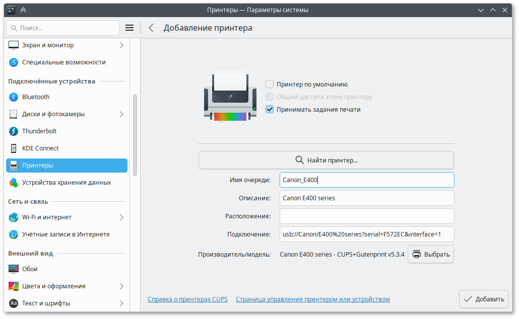Click the sidebar vertical scrollbar

tap(135, 135)
